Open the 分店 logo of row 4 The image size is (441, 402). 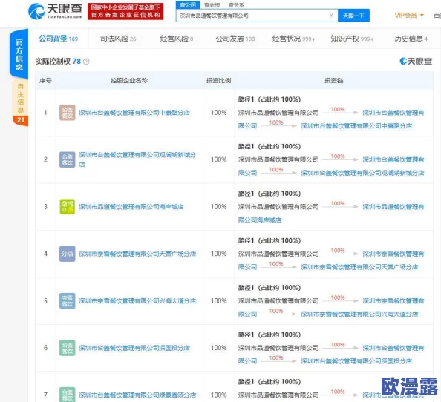coord(68,254)
